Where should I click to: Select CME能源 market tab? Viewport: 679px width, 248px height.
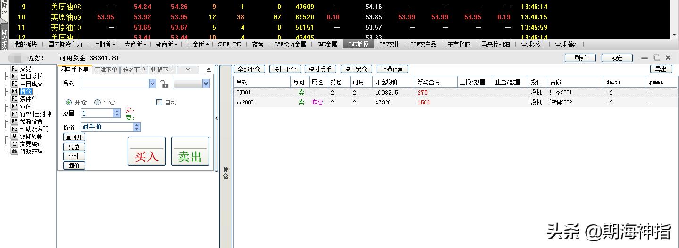(358, 44)
